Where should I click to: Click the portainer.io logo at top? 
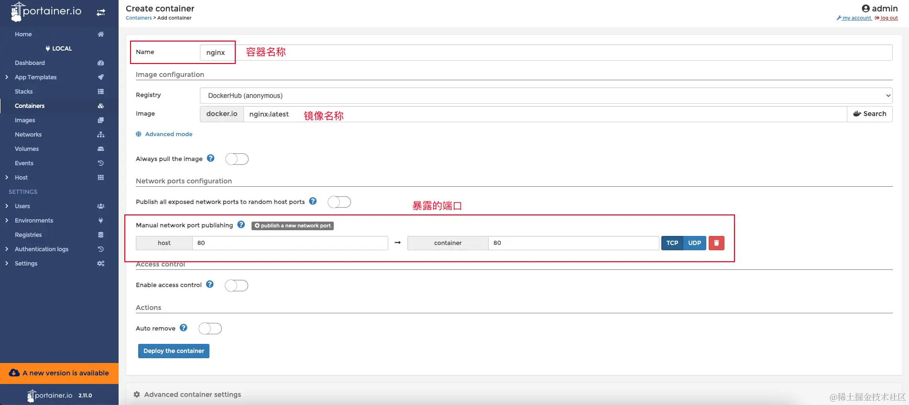tap(46, 11)
